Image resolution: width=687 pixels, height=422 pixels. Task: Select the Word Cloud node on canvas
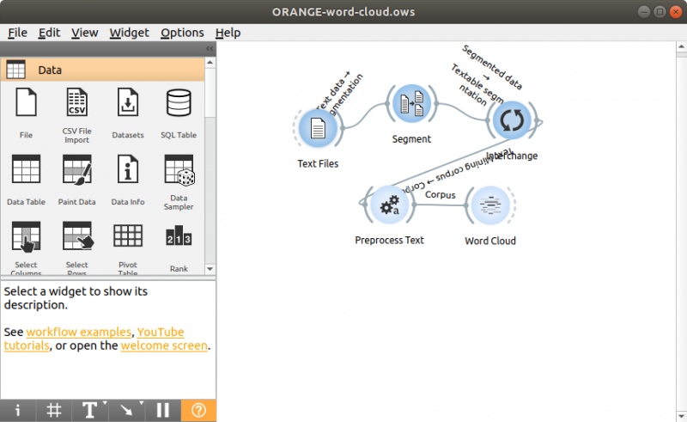(x=489, y=206)
